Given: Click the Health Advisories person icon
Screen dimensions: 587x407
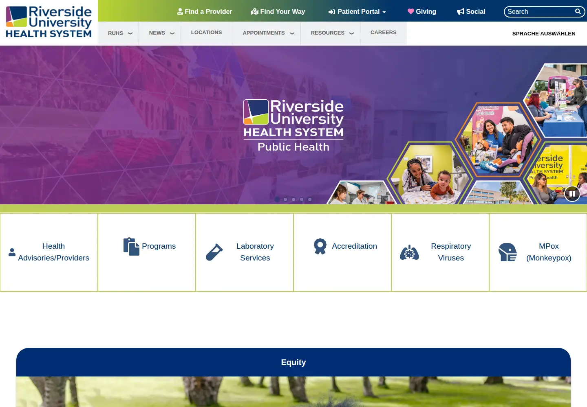Looking at the screenshot, I should [12, 252].
